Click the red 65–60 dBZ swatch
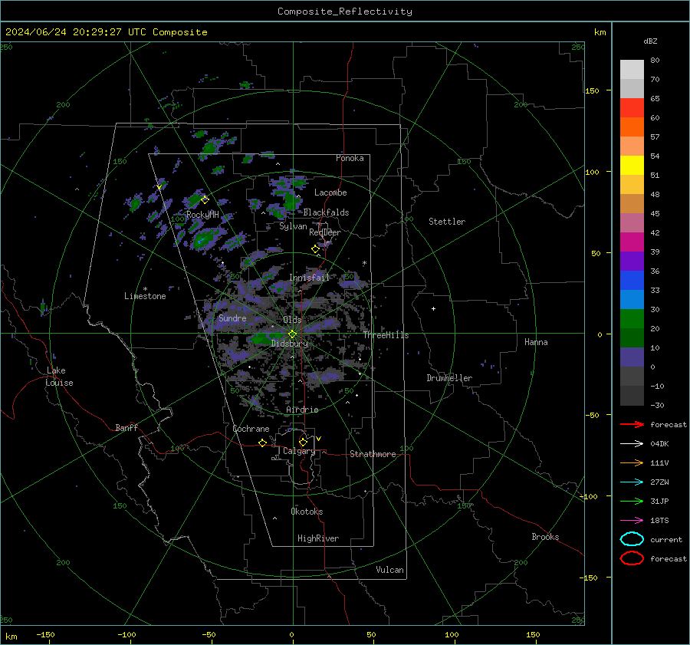This screenshot has width=690, height=645. click(632, 108)
